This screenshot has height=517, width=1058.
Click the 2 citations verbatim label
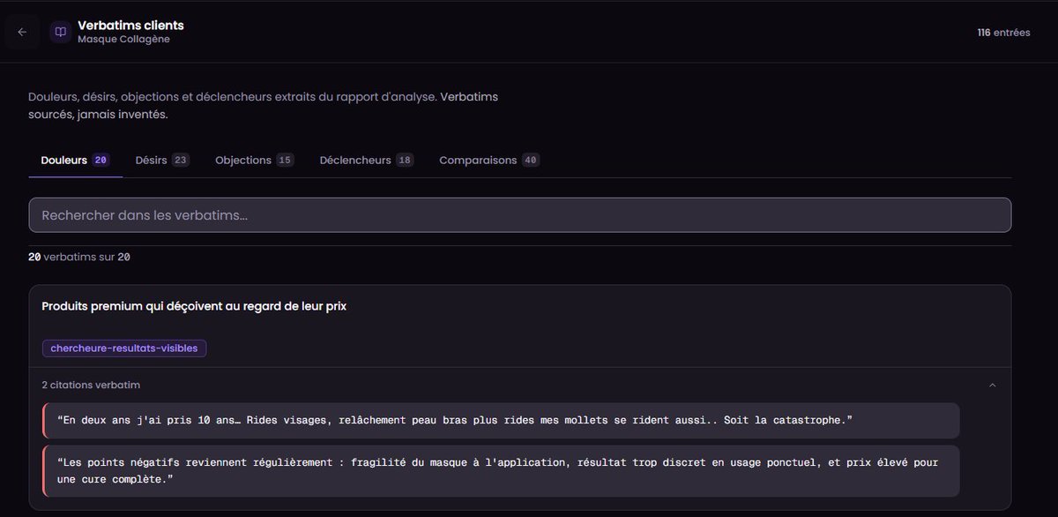point(91,386)
